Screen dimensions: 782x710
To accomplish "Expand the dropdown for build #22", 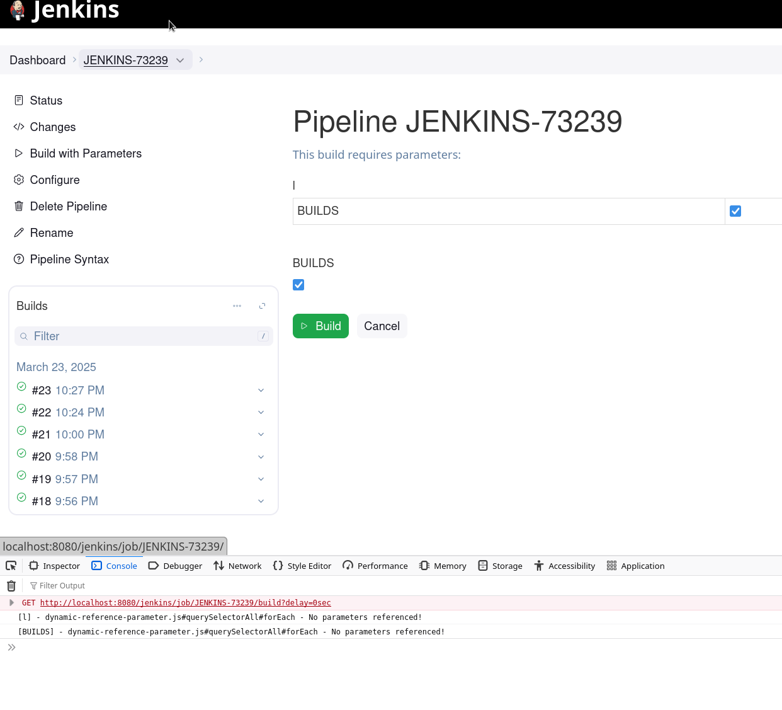I will click(x=261, y=413).
